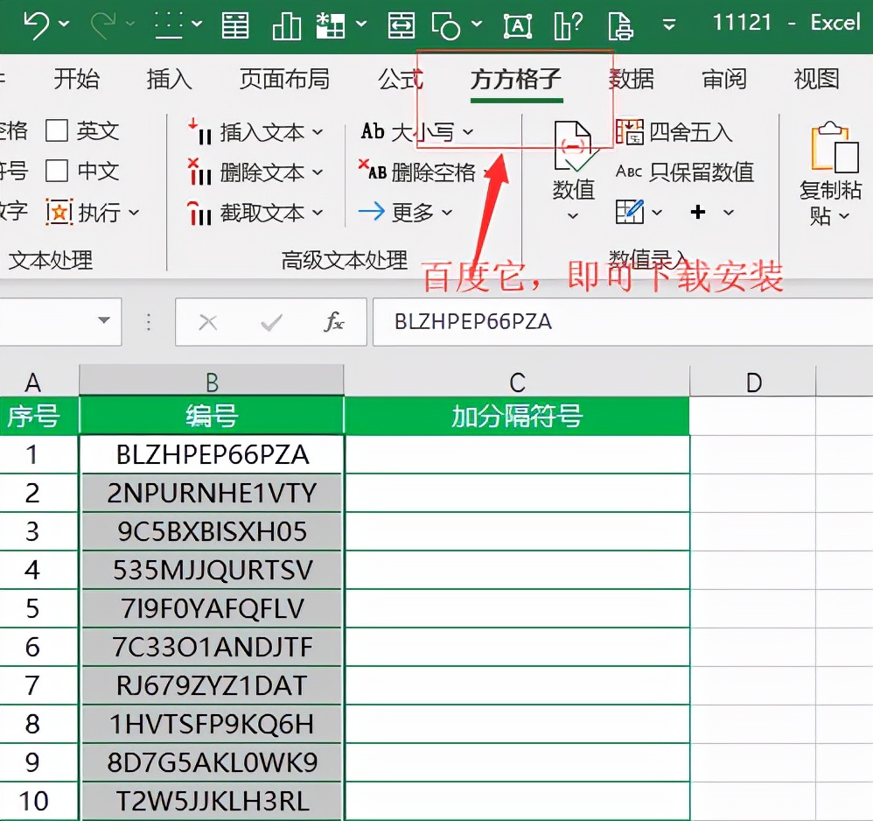Click the pencil grid entry icon

click(630, 211)
